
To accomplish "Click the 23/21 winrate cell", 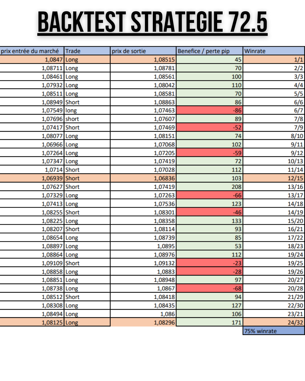I will click(274, 314).
